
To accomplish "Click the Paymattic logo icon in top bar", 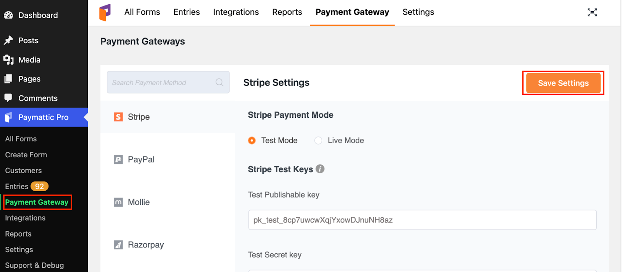I will point(105,12).
